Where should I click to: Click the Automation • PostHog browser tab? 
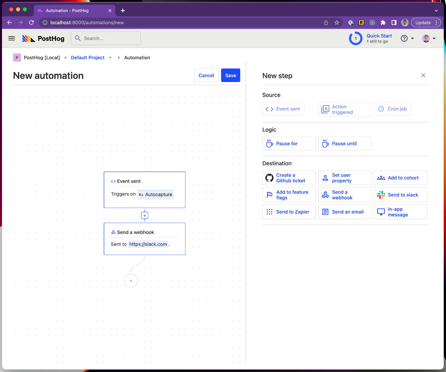[72, 10]
